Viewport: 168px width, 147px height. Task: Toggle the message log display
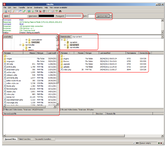coord(13,11)
